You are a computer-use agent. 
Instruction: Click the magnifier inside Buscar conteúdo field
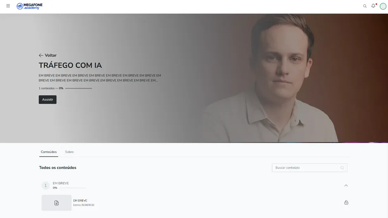click(x=342, y=168)
